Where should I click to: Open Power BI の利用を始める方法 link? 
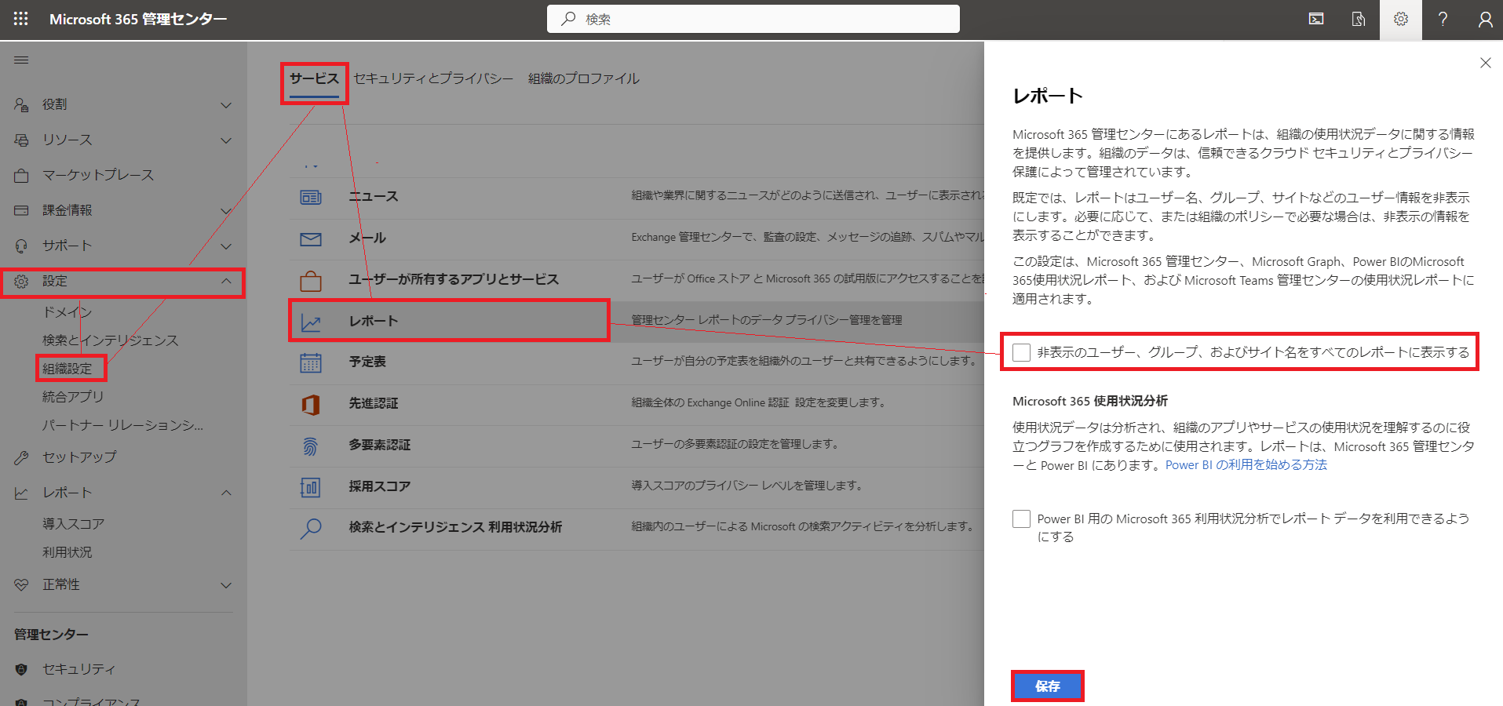(x=1246, y=465)
